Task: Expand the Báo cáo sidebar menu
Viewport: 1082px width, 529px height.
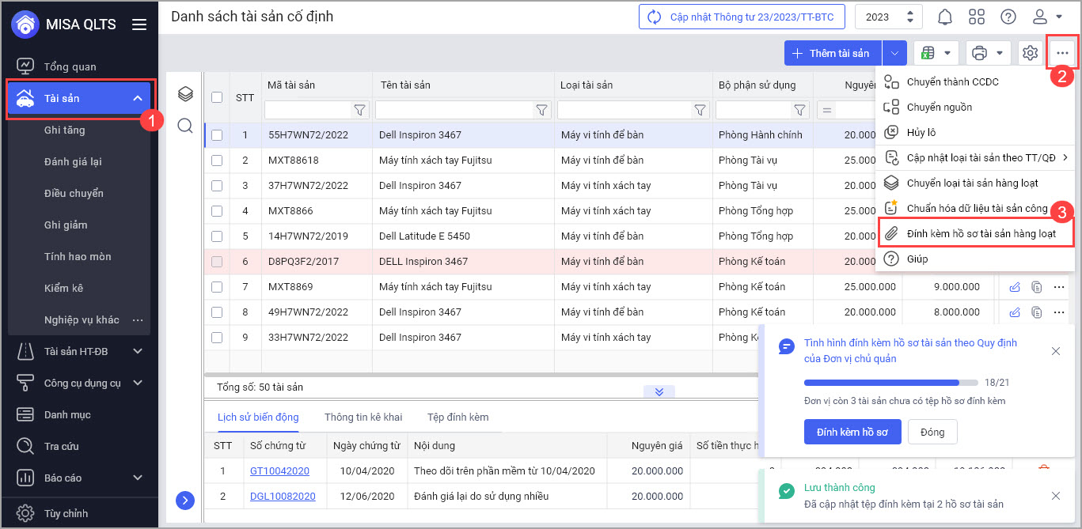Action: click(x=138, y=478)
